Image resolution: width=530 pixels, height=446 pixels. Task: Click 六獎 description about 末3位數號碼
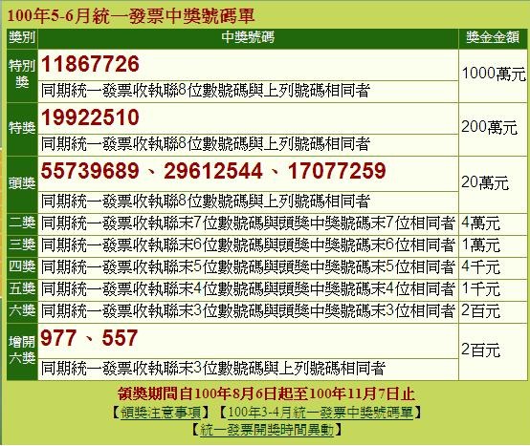248,311
